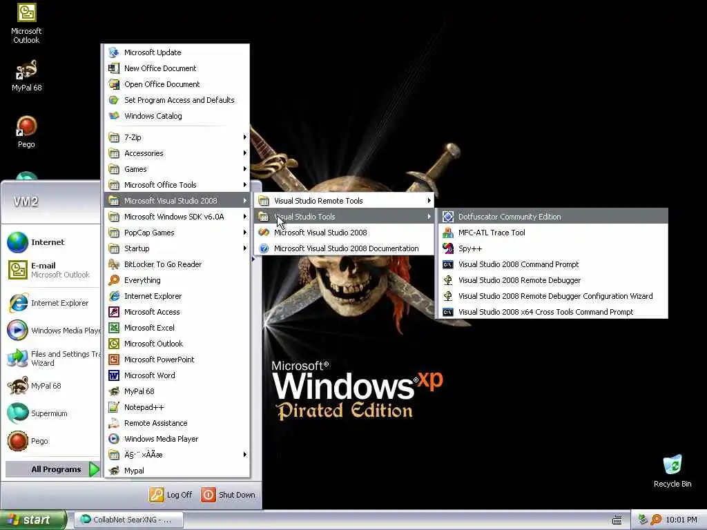This screenshot has height=530, width=707.
Task: Click the Shut Down button
Action: point(229,495)
